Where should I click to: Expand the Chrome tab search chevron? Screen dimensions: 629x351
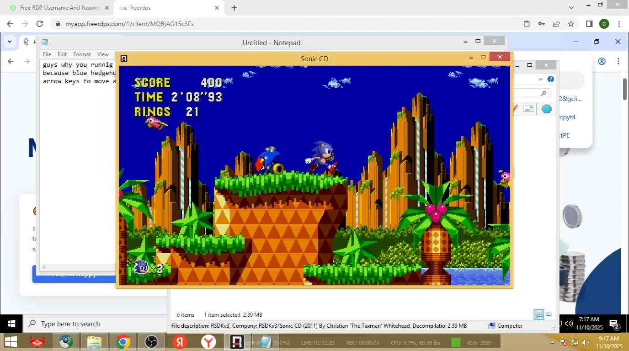(571, 7)
